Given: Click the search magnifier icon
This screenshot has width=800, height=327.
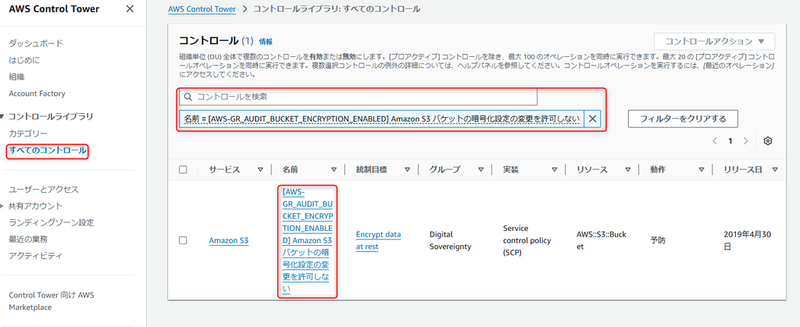Looking at the screenshot, I should tap(187, 96).
